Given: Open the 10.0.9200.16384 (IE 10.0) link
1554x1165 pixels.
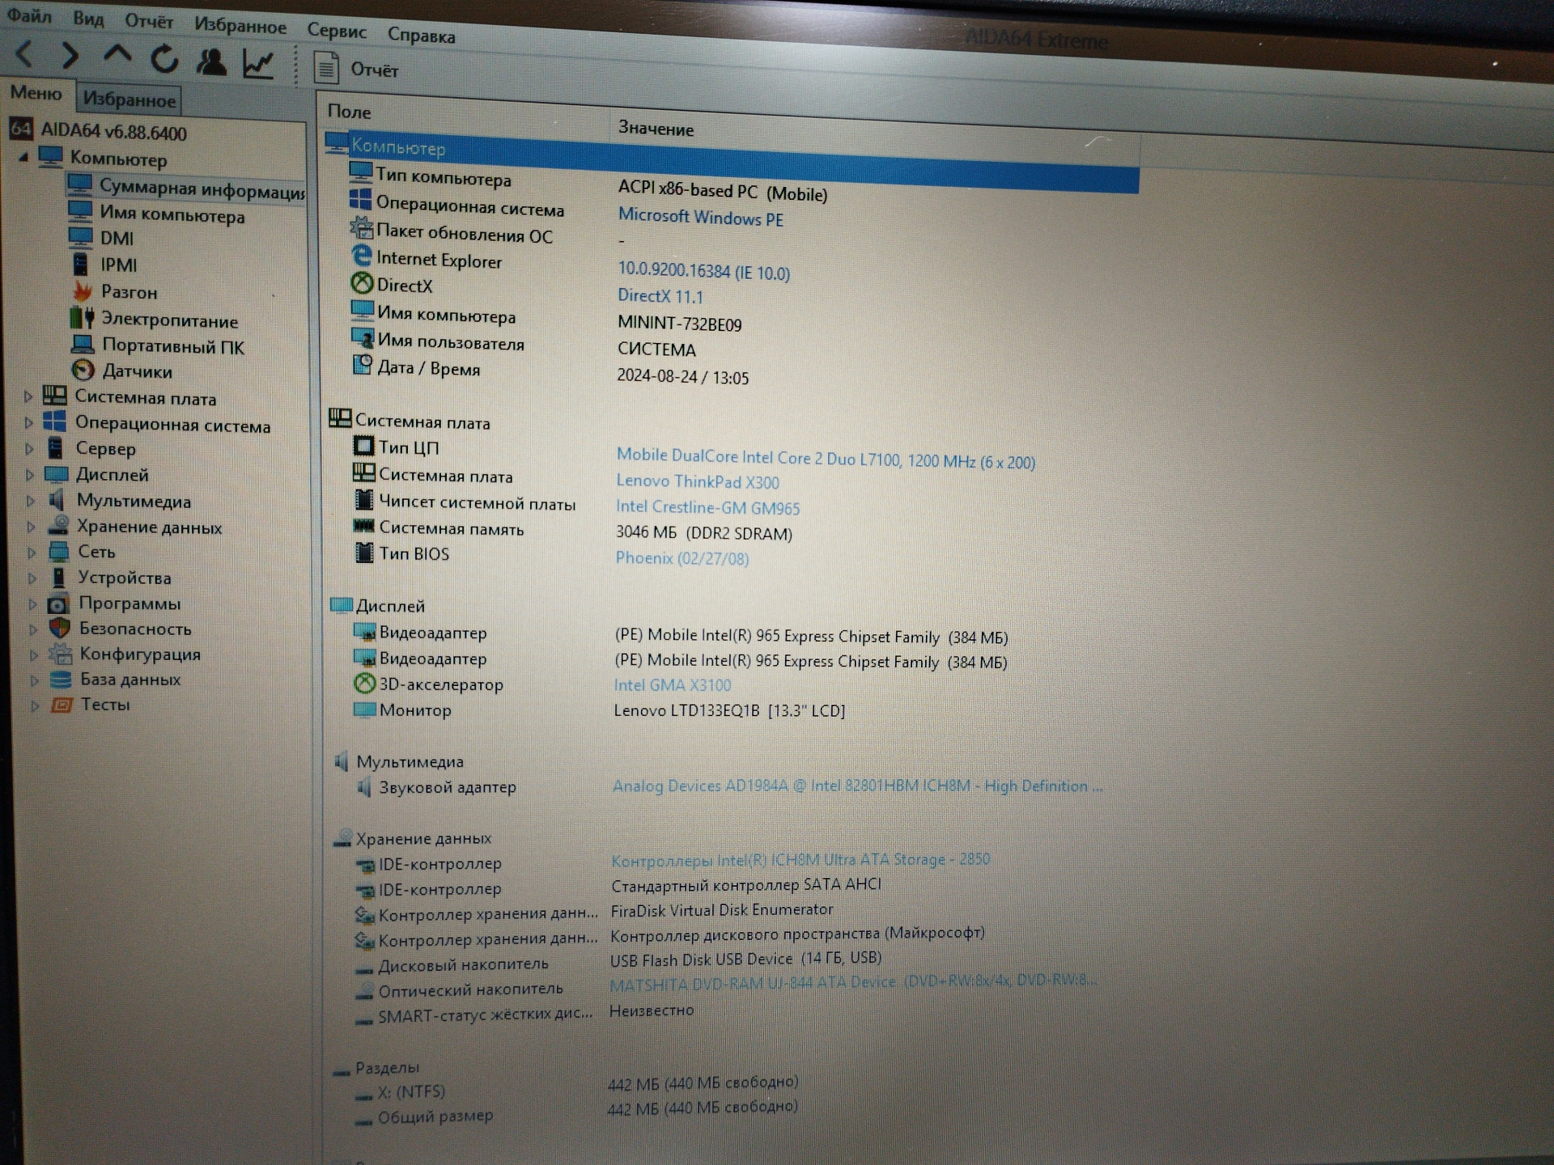Looking at the screenshot, I should (x=704, y=271).
